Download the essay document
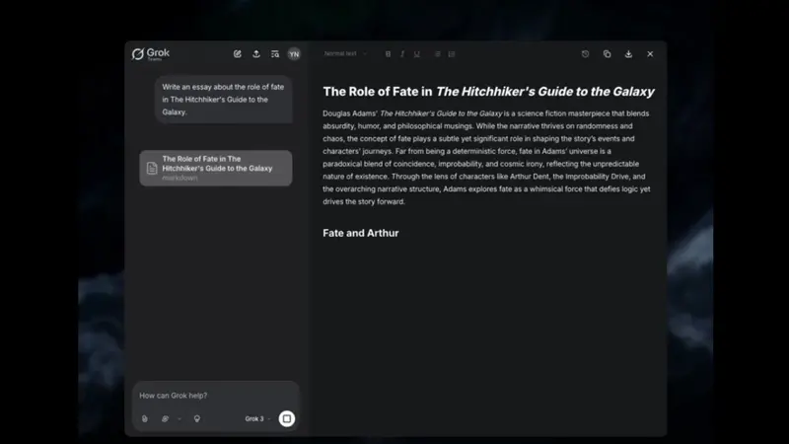This screenshot has height=444, width=789. 628,54
